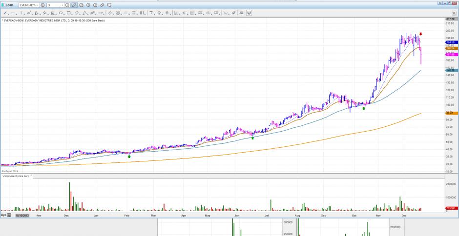The height and width of the screenshot is (236, 459).
Task: Select the up arrow marker tool
Action: [x=159, y=13]
